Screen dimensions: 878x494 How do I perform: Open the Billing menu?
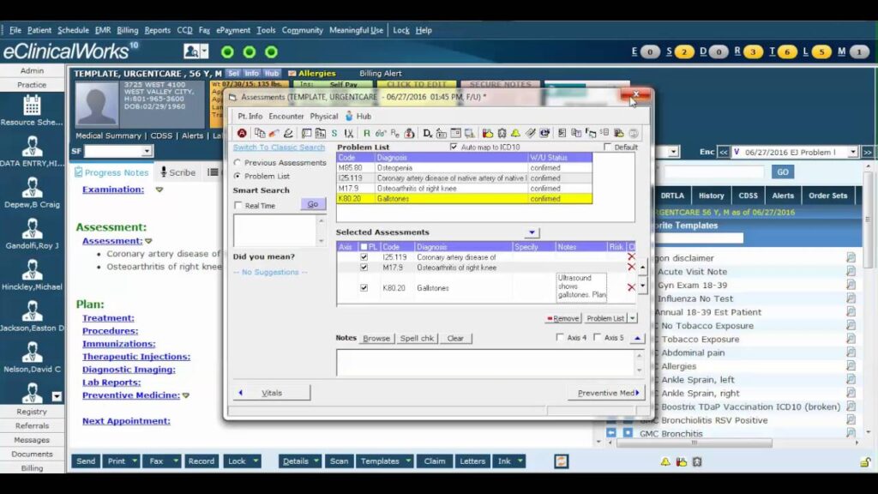pyautogui.click(x=127, y=30)
